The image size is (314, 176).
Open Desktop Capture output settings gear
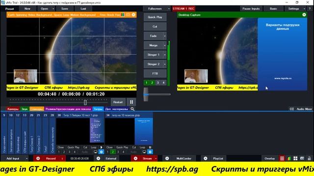pyautogui.click(x=304, y=15)
